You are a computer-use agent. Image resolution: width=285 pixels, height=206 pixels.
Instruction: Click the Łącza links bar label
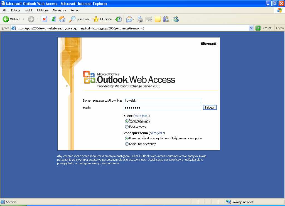[280, 28]
